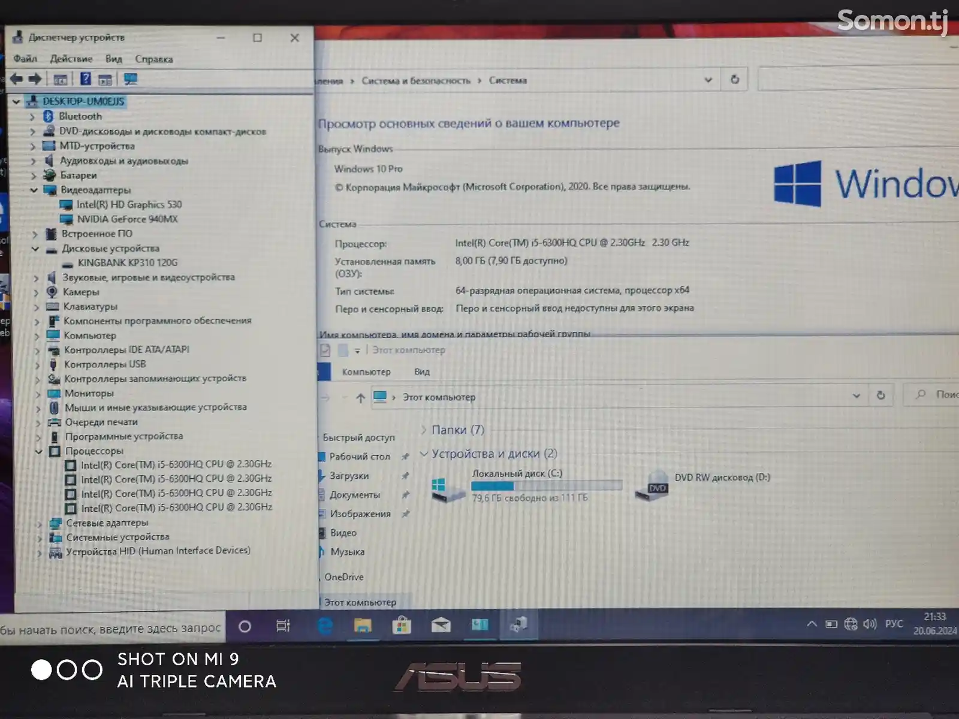Expand the Папки (7) group
This screenshot has height=719, width=959.
pos(424,430)
